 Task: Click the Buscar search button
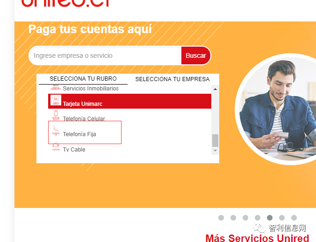point(196,55)
